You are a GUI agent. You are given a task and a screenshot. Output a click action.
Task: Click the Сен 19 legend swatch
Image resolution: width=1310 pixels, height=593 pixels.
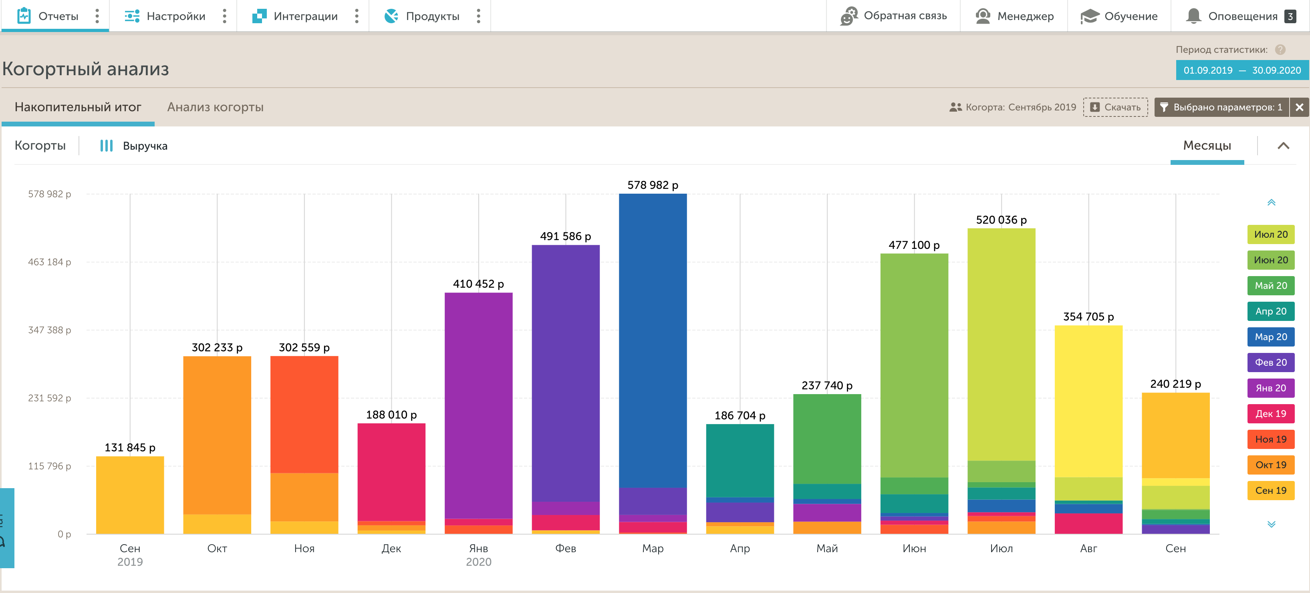point(1270,491)
